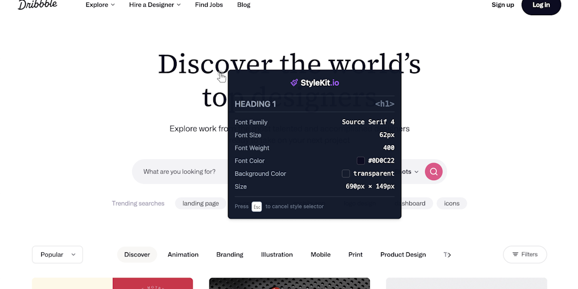Click the Esc key badge in StyleKit
The image size is (578, 289).
[x=257, y=207]
